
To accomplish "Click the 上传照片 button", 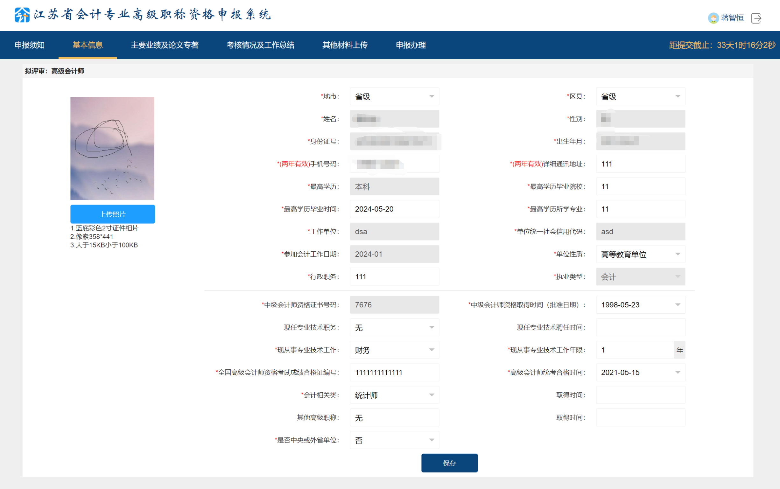I will (x=112, y=214).
